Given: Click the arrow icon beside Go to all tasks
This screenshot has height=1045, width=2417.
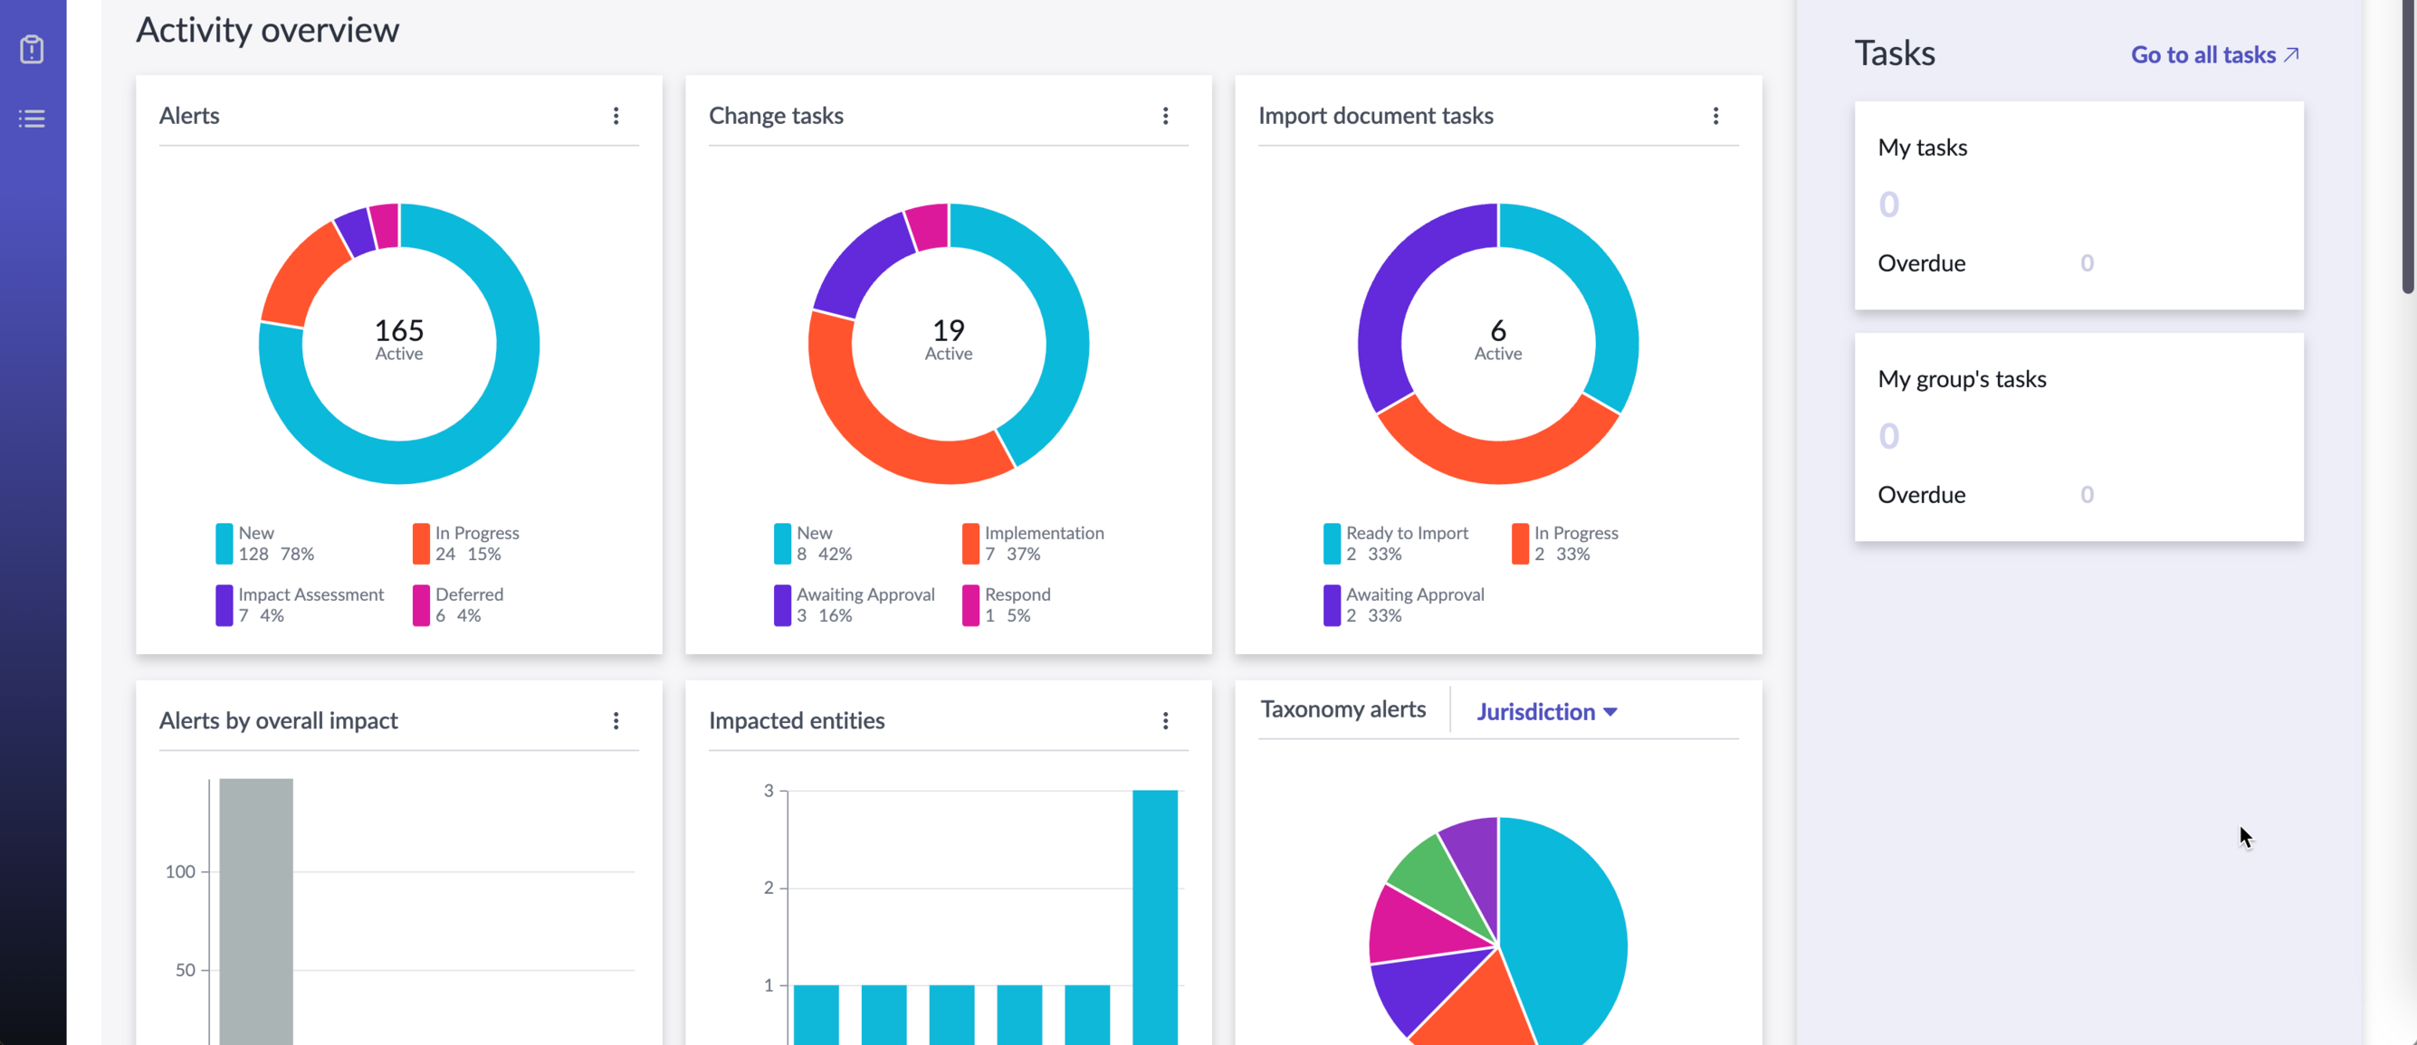Looking at the screenshot, I should pos(2291,54).
